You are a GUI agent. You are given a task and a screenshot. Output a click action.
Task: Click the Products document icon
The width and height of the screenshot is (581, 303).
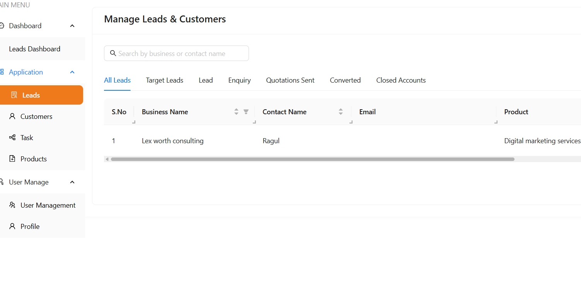tap(12, 159)
